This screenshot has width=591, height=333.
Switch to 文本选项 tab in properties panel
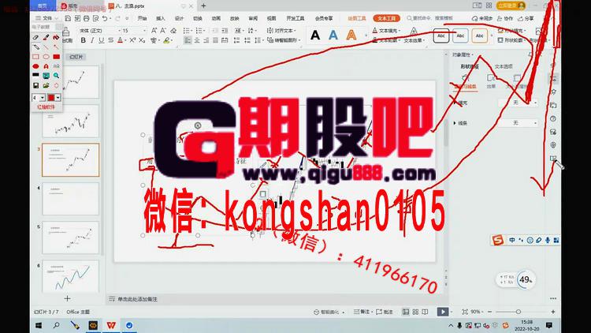(504, 66)
